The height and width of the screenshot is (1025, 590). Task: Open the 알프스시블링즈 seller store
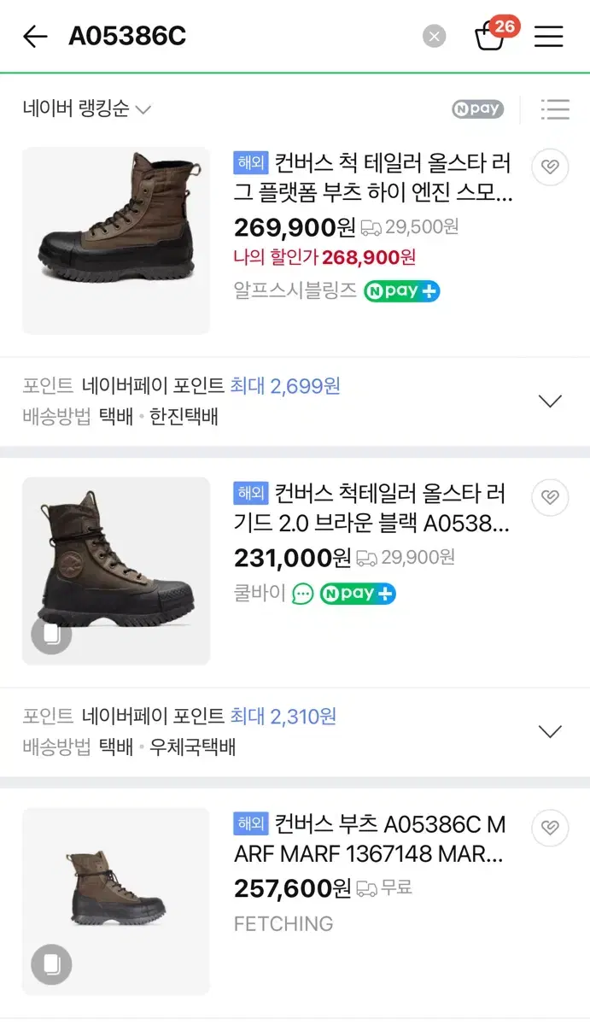tap(295, 290)
